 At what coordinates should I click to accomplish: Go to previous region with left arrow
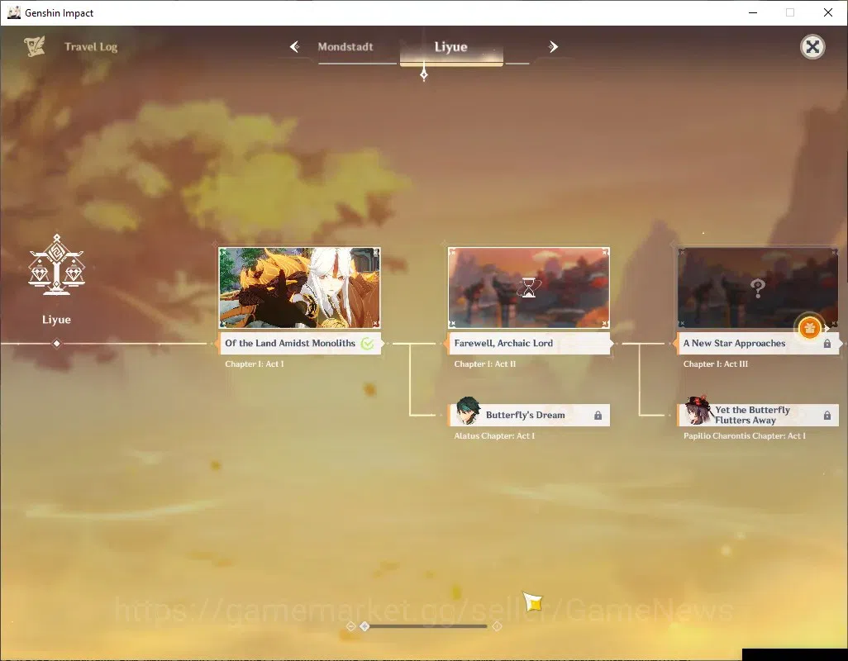[295, 47]
